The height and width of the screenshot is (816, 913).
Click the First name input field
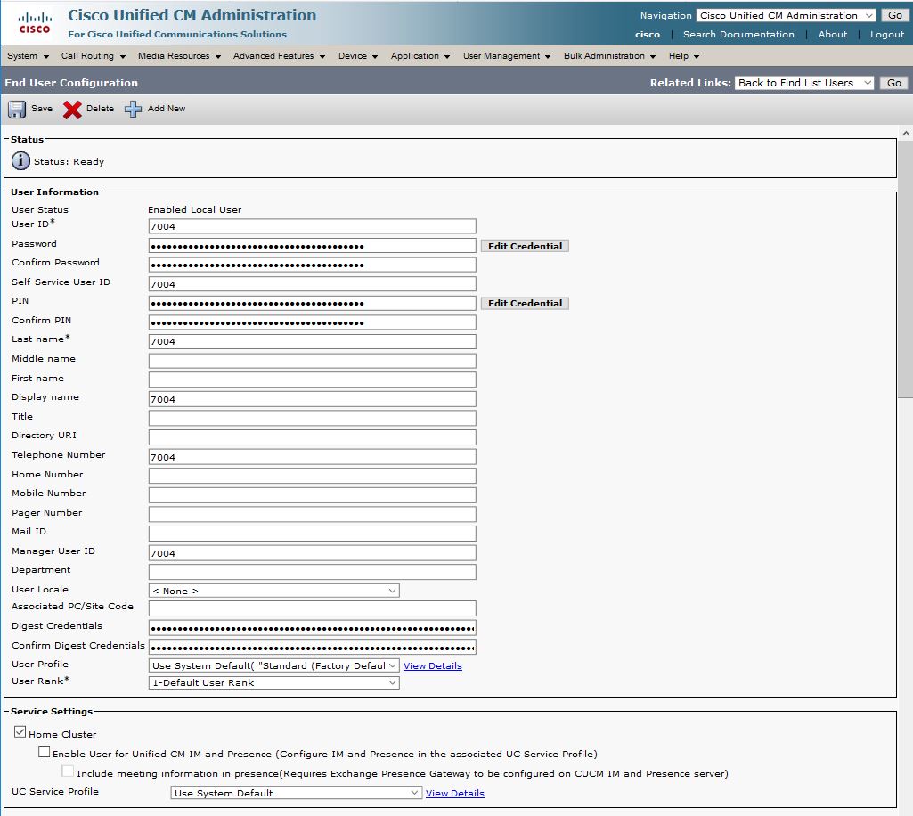[312, 379]
